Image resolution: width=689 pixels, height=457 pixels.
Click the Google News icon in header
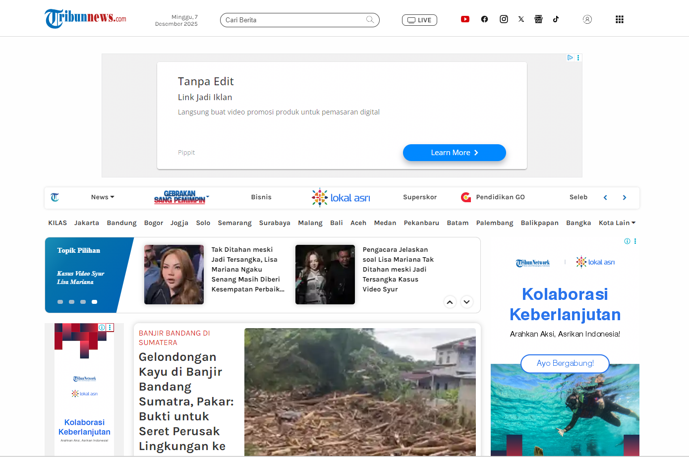click(538, 19)
